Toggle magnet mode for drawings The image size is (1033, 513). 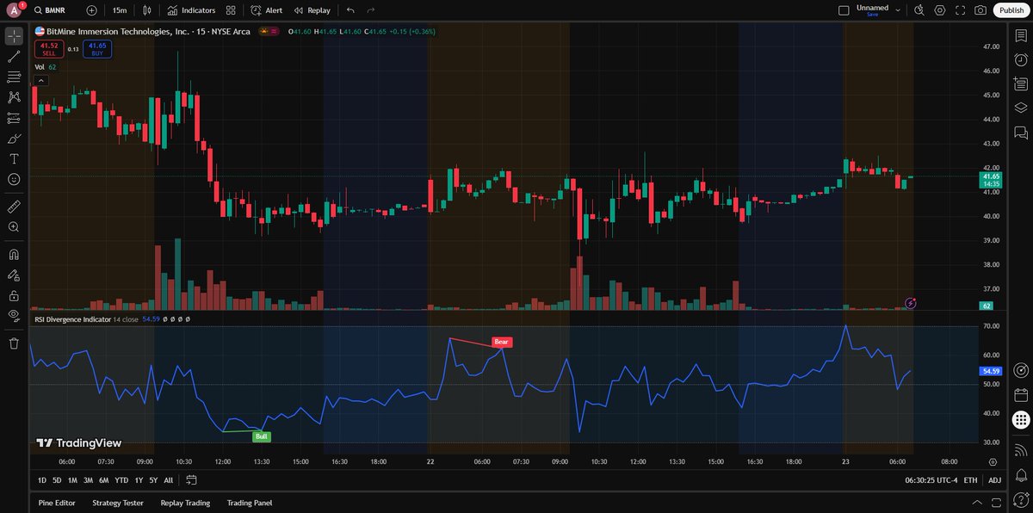click(x=14, y=255)
